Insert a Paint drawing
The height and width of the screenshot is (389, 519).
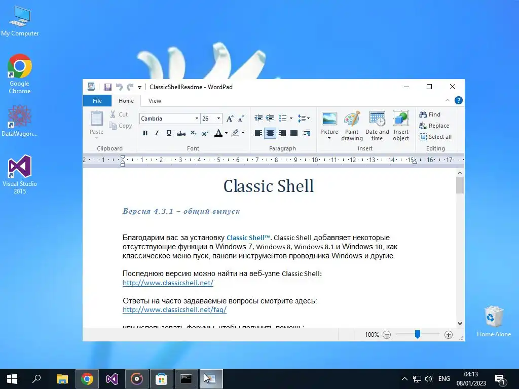tap(352, 126)
